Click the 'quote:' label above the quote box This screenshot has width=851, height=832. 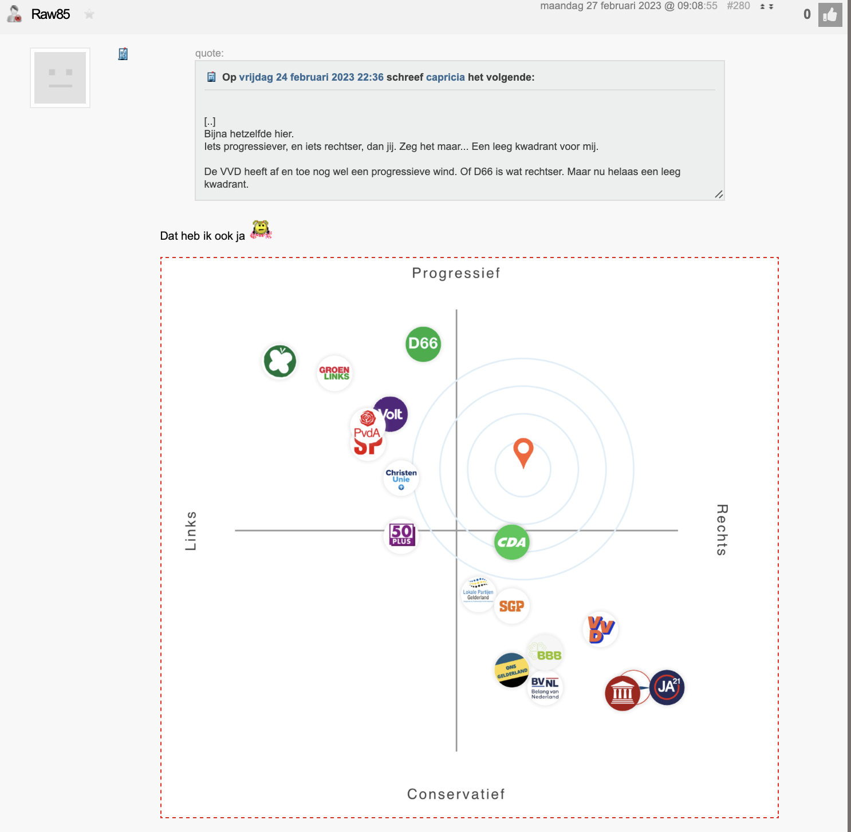tap(210, 53)
